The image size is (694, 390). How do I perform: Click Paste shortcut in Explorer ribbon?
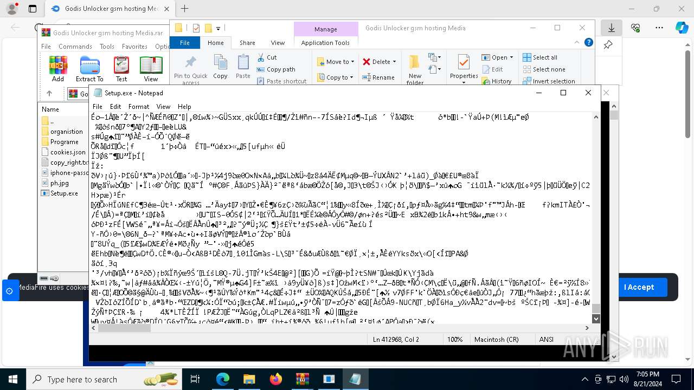(281, 81)
